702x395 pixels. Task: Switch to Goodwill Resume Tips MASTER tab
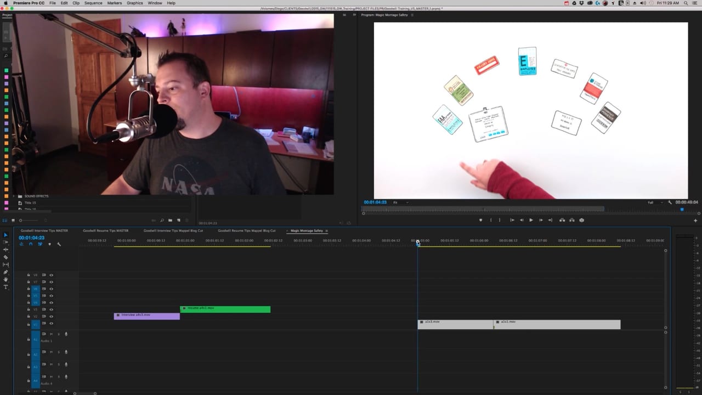pos(106,230)
